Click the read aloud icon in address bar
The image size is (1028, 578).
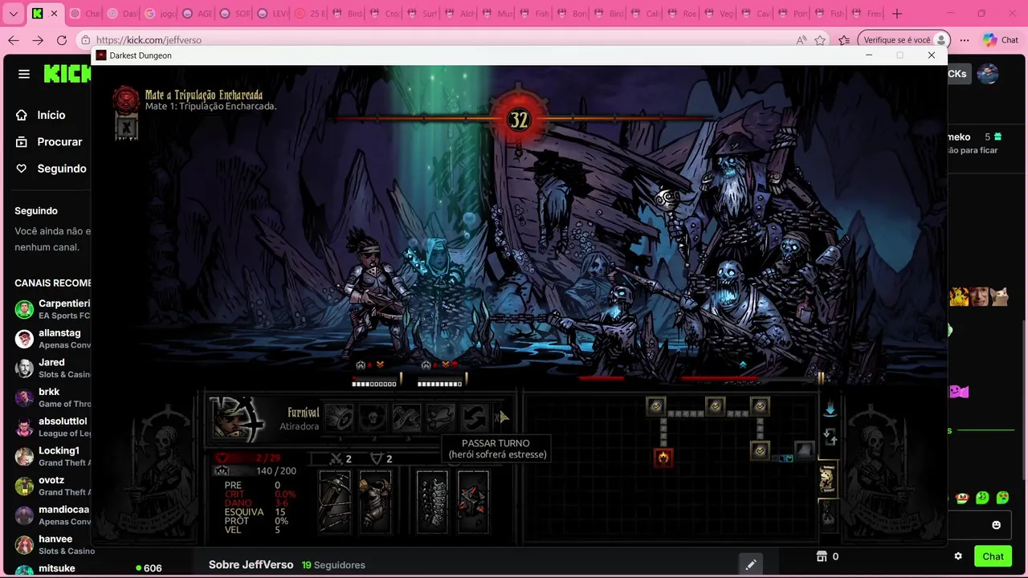pyautogui.click(x=801, y=40)
